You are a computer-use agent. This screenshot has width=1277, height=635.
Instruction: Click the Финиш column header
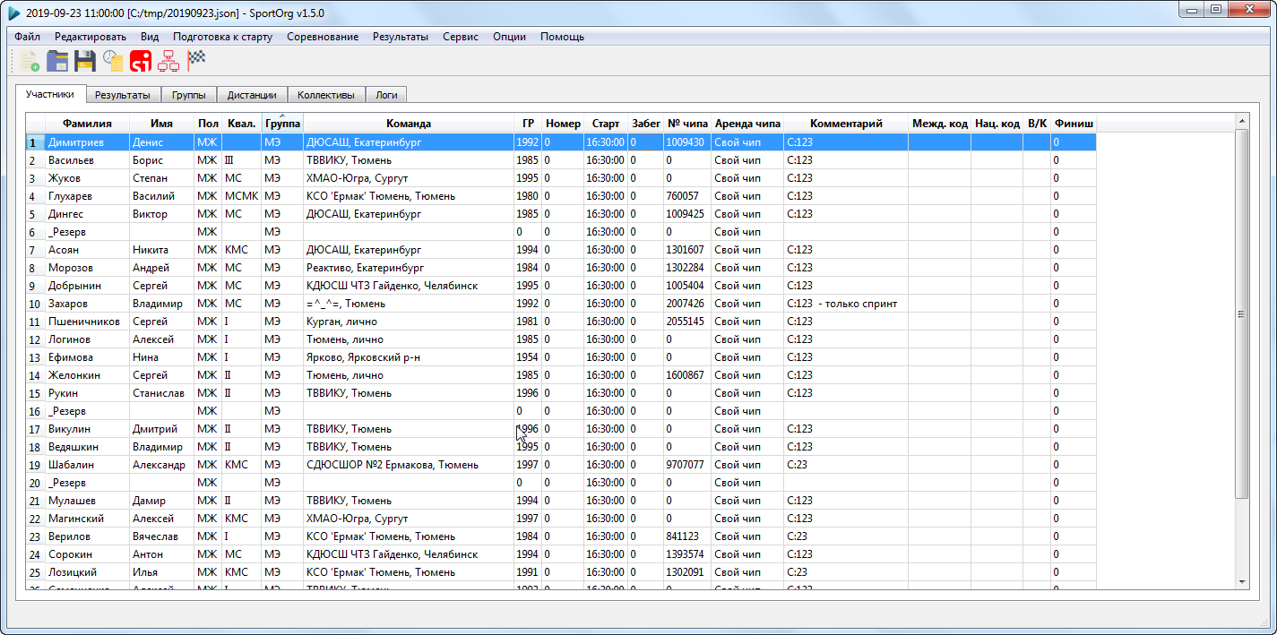tap(1074, 124)
